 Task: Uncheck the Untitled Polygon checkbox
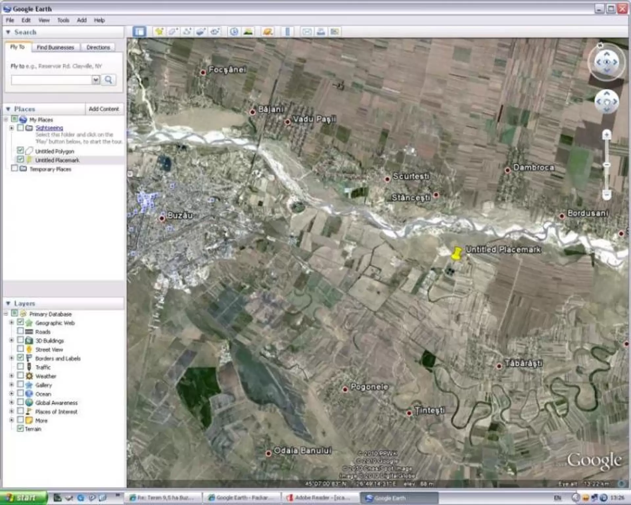click(x=20, y=151)
